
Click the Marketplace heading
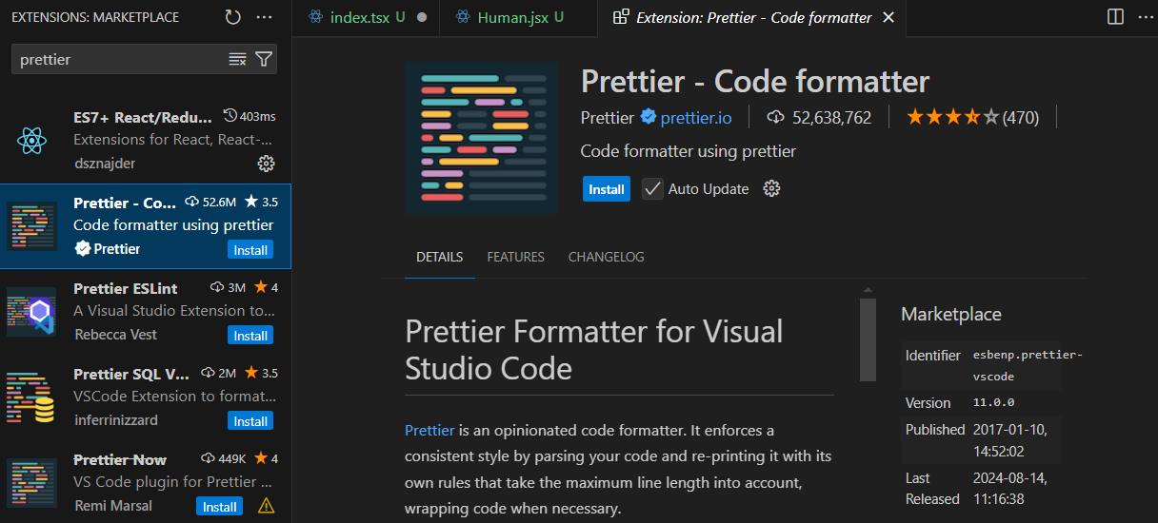coord(950,314)
